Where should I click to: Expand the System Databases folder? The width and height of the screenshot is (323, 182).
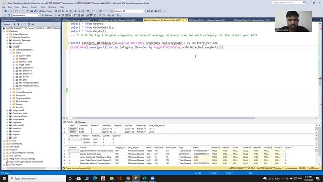[8, 34]
